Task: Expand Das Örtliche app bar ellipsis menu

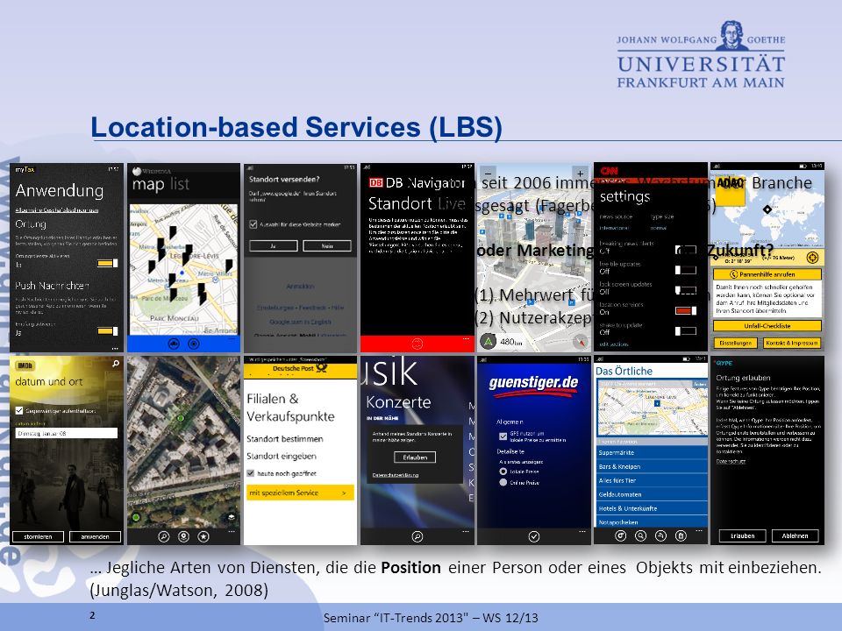Action: [x=699, y=530]
